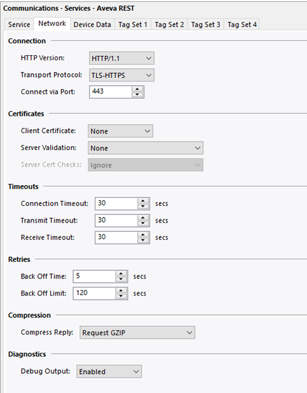The image size is (307, 393).
Task: Open the Debug Output dropdown
Action: point(109,371)
